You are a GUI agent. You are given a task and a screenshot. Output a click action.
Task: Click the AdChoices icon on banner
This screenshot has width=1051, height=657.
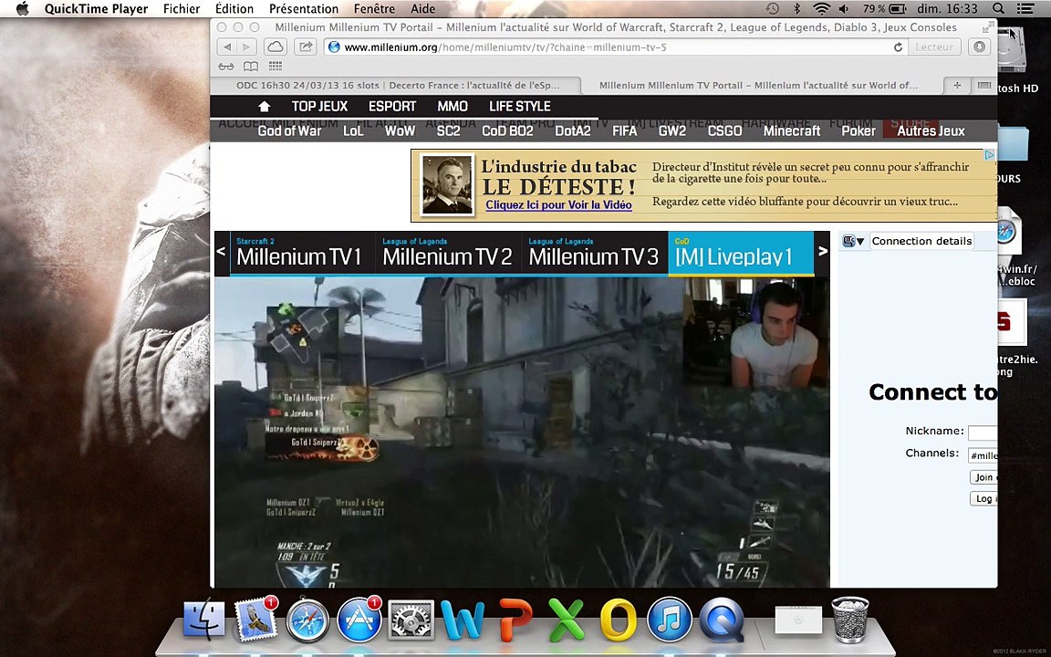pyautogui.click(x=989, y=155)
